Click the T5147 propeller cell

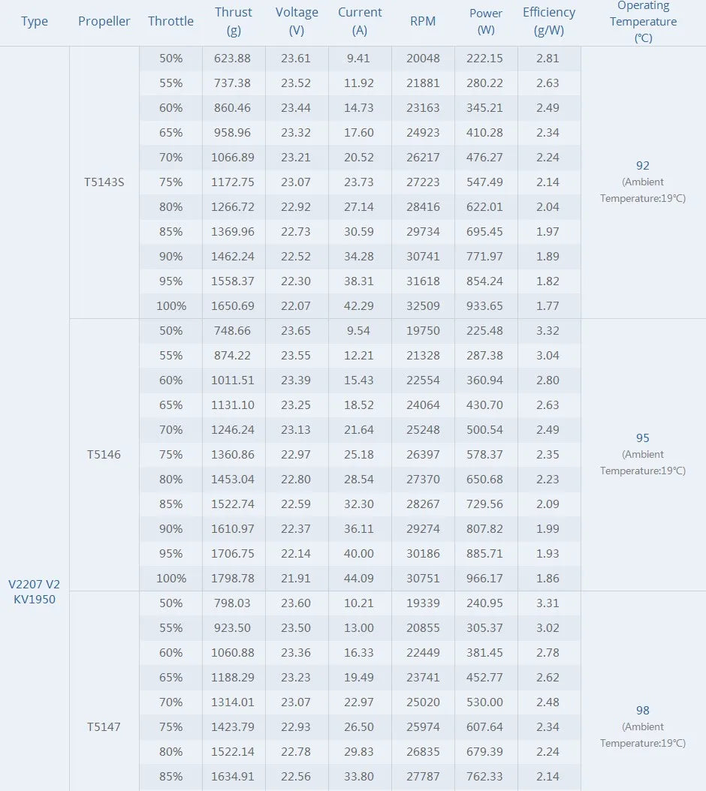click(104, 726)
